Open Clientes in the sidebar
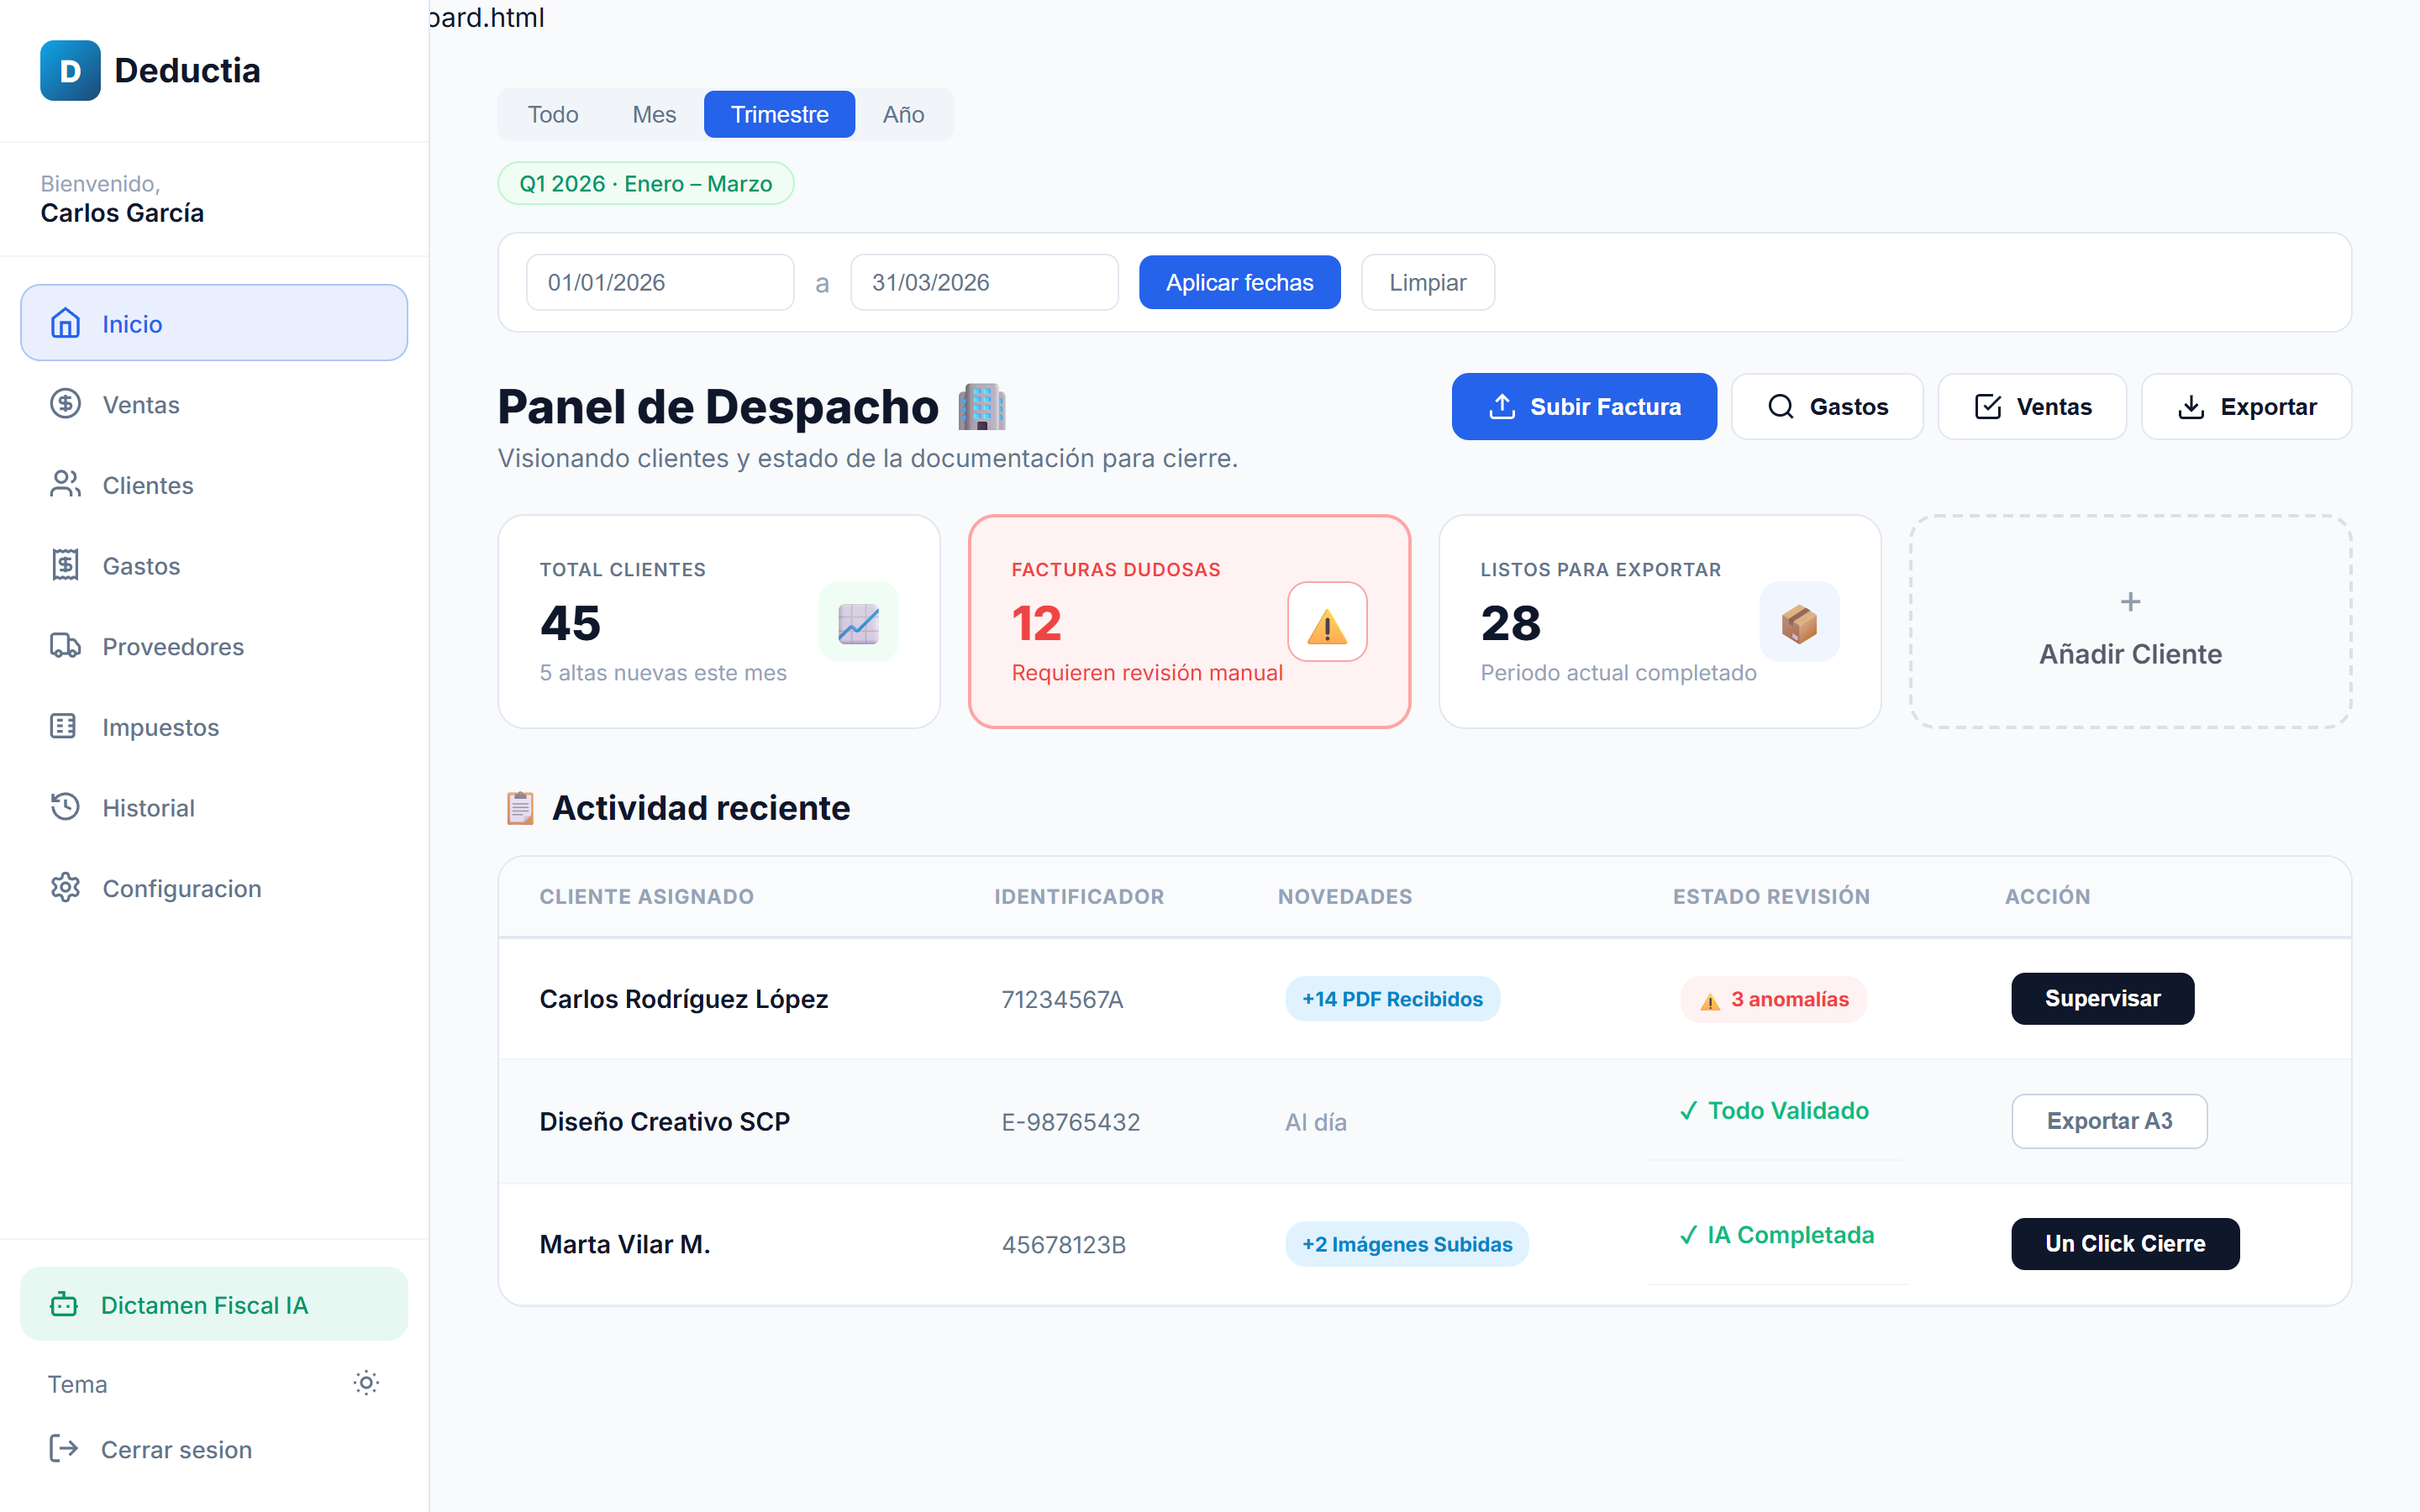Screen dimensions: 2420x1512 point(147,485)
